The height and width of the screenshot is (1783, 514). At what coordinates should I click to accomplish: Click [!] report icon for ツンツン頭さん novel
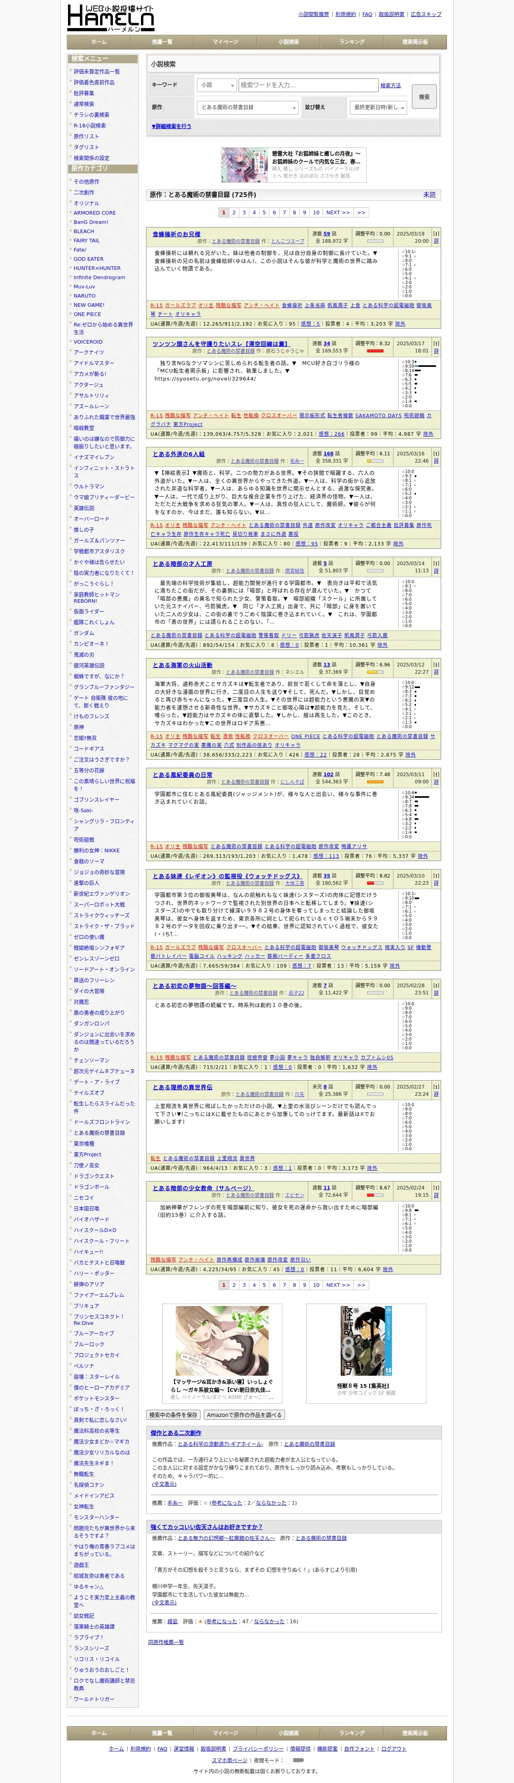436,343
